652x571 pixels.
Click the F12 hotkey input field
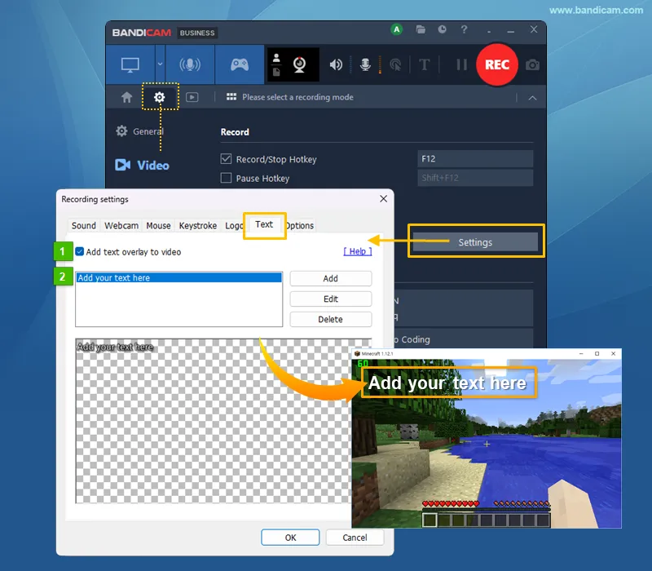(475, 158)
